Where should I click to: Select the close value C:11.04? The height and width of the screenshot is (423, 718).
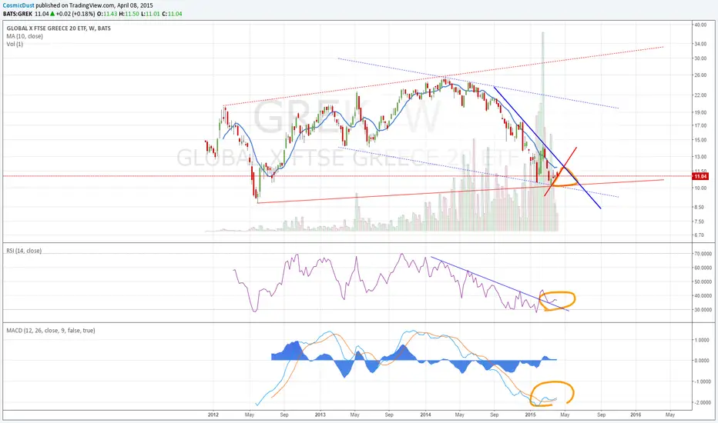pyautogui.click(x=172, y=14)
